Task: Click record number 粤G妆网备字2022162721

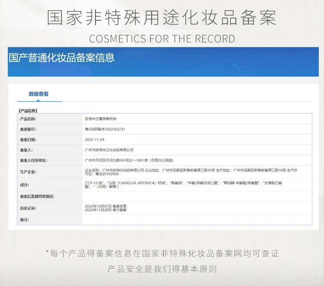Action: (x=105, y=129)
